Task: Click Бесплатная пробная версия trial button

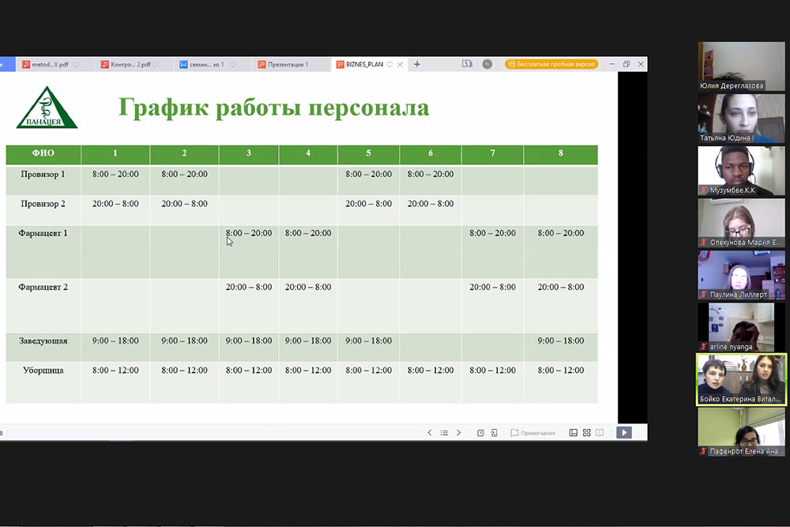Action: click(551, 64)
